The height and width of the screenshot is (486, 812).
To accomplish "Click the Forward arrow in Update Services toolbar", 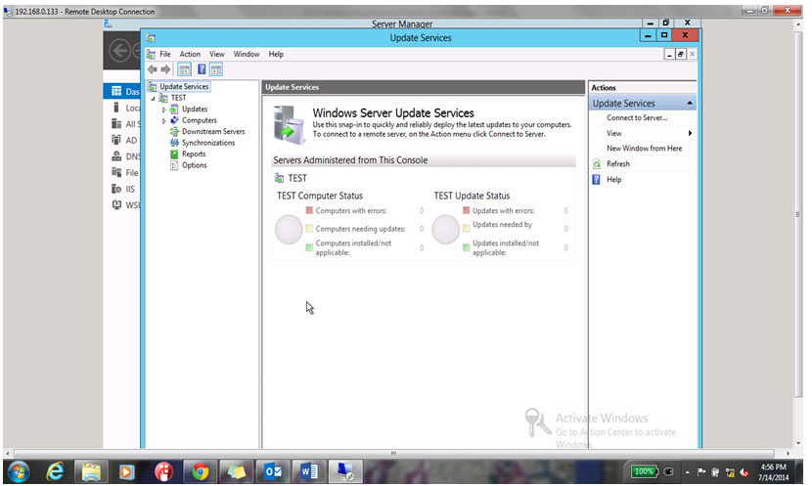I will [x=165, y=69].
